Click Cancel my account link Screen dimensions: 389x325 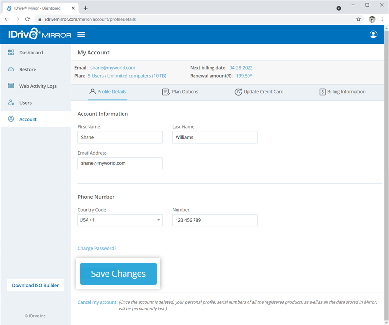[96, 302]
